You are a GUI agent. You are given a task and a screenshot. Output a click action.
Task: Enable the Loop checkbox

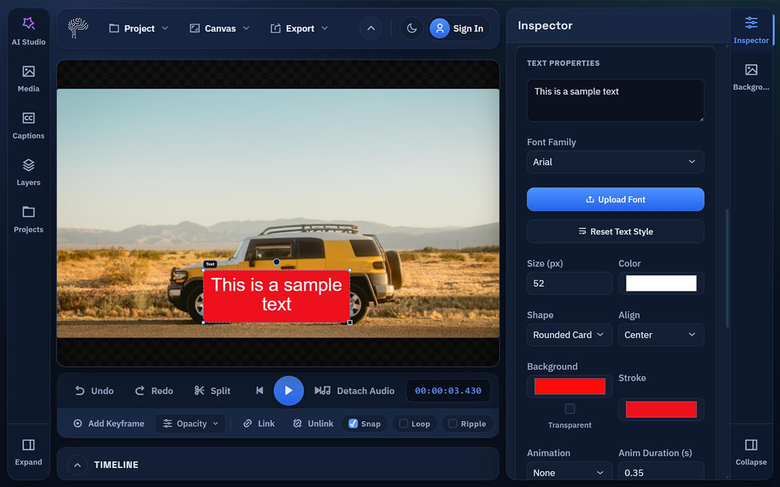404,423
